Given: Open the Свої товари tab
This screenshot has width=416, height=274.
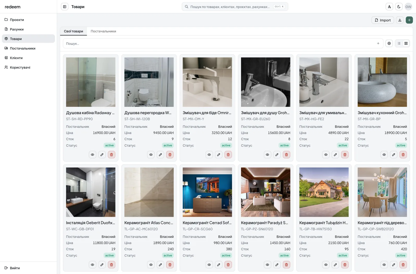Looking at the screenshot, I should (x=74, y=31).
